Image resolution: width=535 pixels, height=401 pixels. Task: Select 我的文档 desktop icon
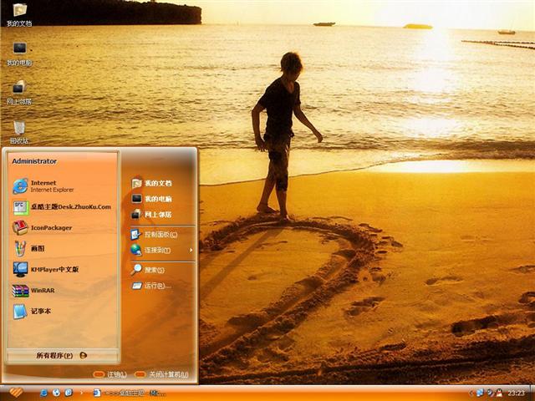(18, 12)
